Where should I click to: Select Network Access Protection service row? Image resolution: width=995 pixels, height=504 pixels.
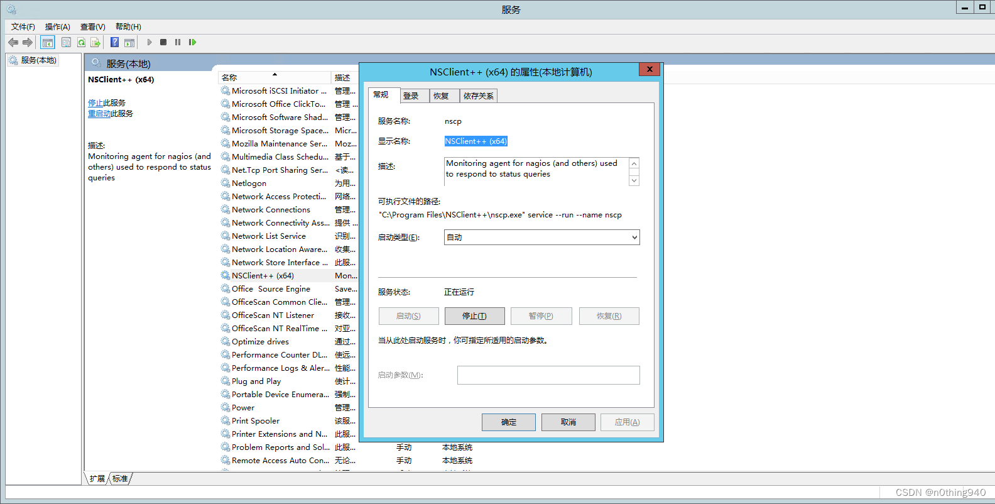click(288, 196)
